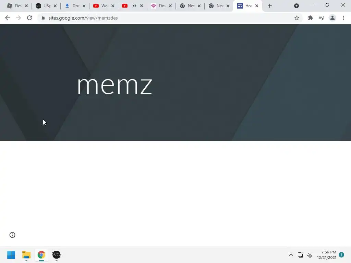The width and height of the screenshot is (351, 263).
Task: Open Chrome's three-dot menu
Action: [343, 18]
